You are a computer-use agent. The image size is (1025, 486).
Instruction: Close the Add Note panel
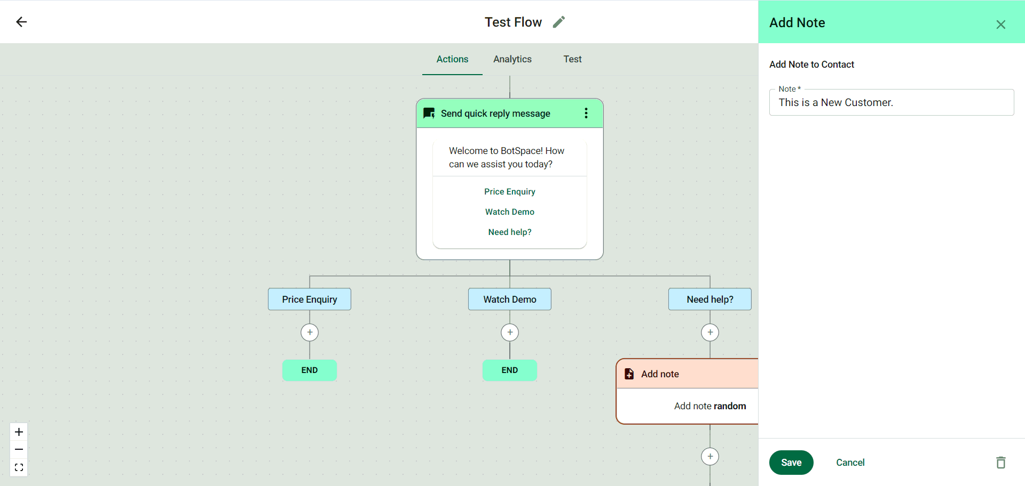coord(1000,25)
